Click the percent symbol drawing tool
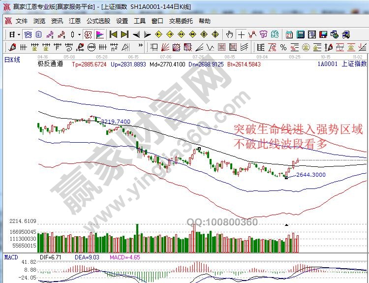This screenshot has width=369, height=283. (283, 47)
